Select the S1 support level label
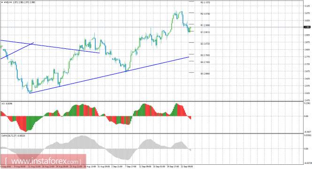This screenshot has width=312, height=169. [205, 32]
